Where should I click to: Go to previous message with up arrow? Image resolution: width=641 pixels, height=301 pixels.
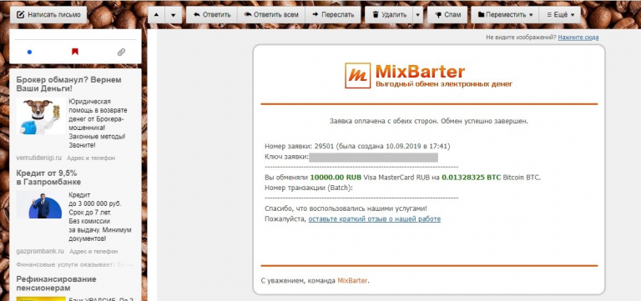pos(156,15)
